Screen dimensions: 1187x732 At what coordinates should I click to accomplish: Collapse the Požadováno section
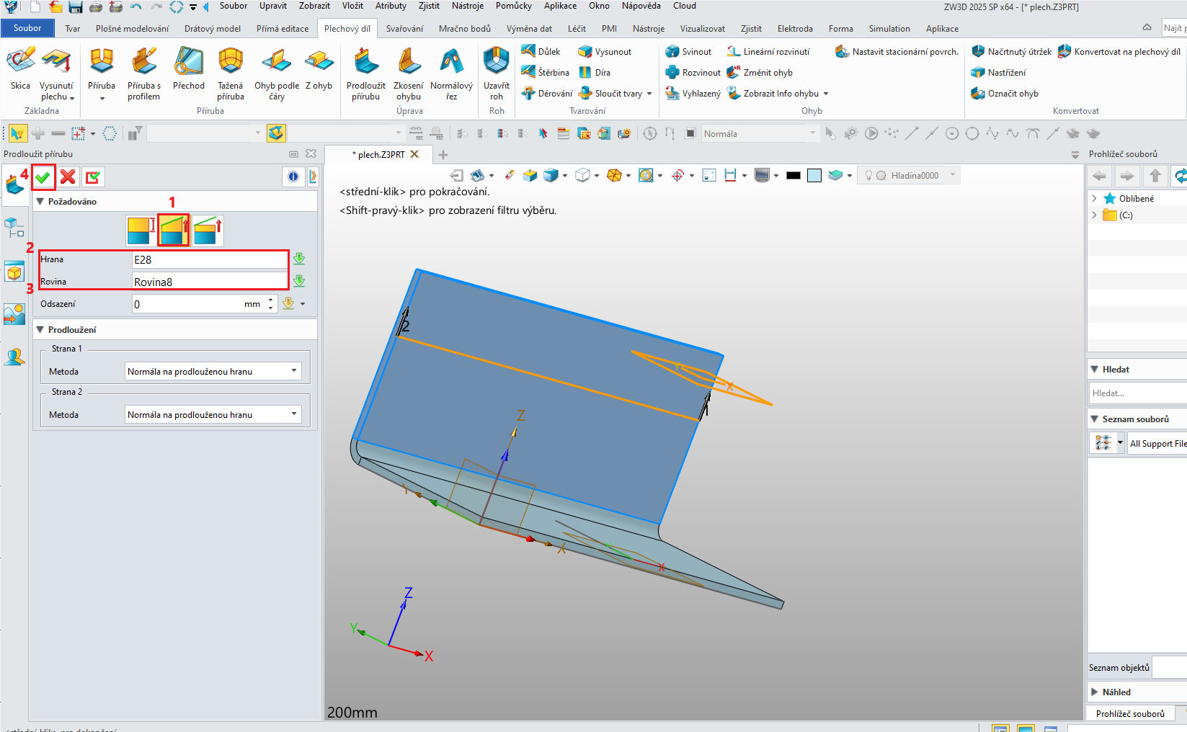click(41, 202)
